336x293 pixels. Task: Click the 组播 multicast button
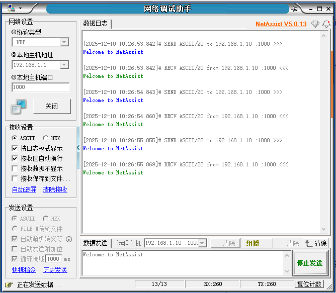tap(258, 243)
